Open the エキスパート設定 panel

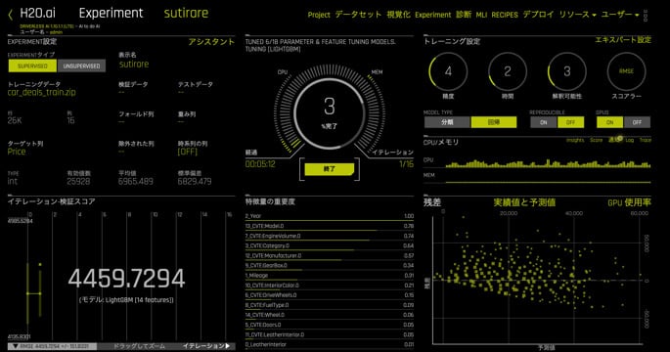(x=623, y=40)
